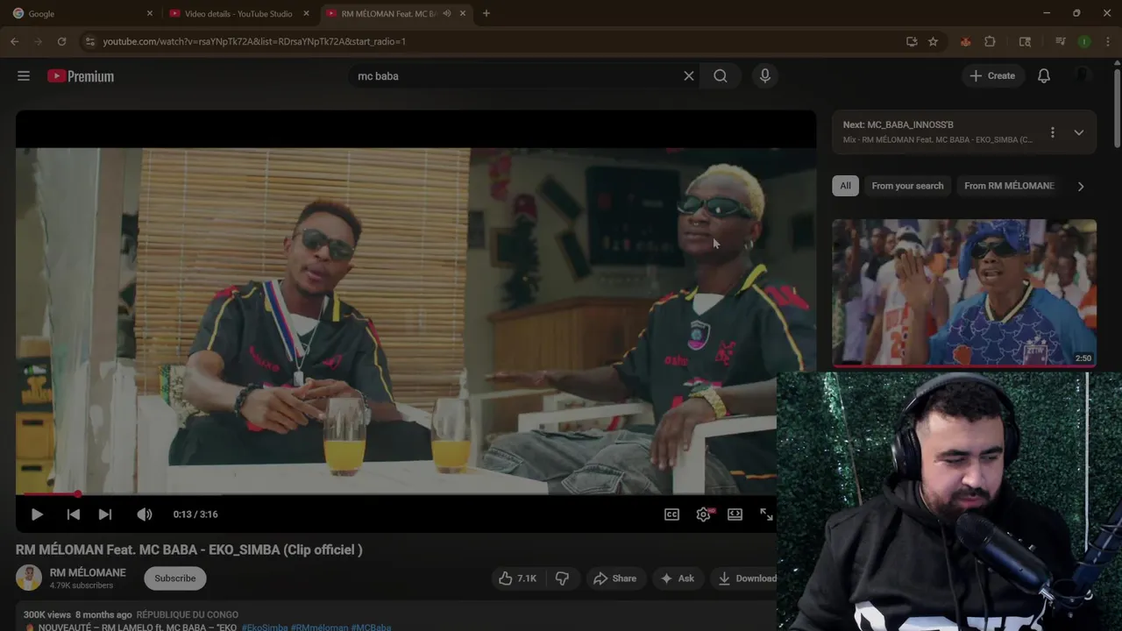1122x631 pixels.
Task: Go back in browser history
Action: (x=14, y=41)
